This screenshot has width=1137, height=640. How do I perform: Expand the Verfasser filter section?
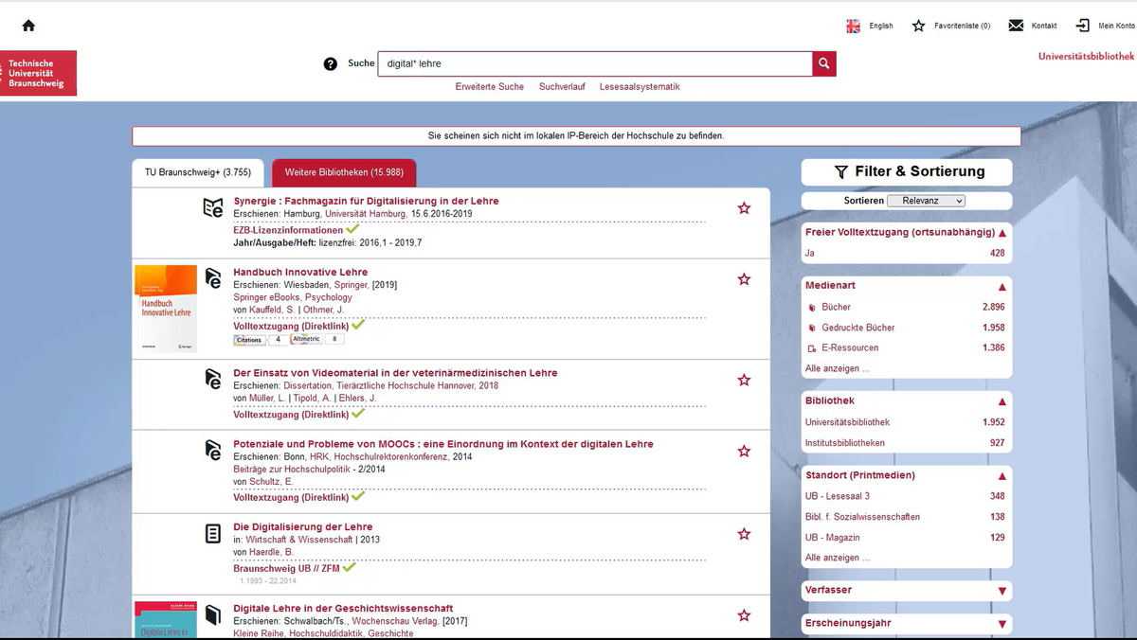[x=1002, y=591]
